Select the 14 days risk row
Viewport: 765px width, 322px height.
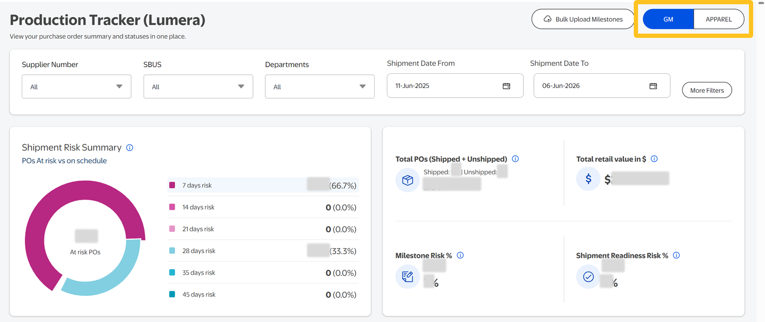[263, 207]
